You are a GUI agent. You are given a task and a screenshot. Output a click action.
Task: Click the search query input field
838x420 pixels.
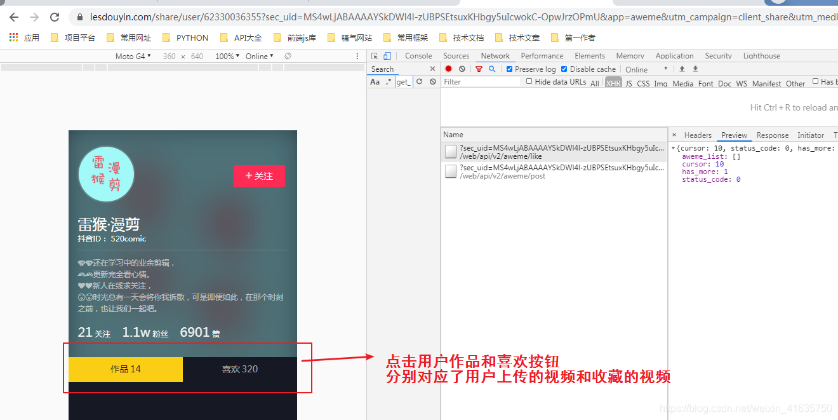pos(404,82)
